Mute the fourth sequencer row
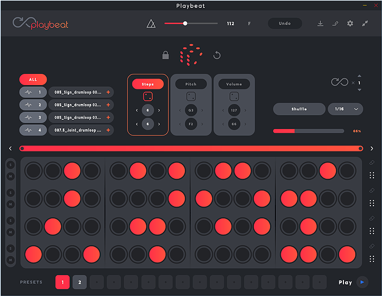 pos(11,260)
